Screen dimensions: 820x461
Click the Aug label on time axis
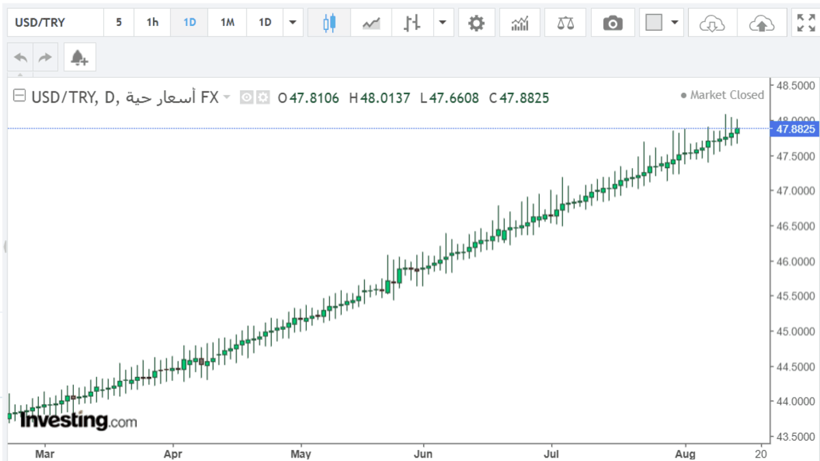[x=684, y=453]
